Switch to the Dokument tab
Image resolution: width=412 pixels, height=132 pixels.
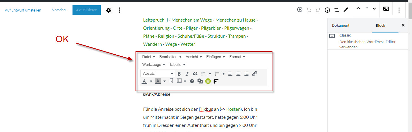click(x=341, y=25)
